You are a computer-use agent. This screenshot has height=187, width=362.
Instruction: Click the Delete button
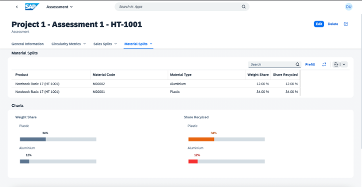click(x=333, y=24)
